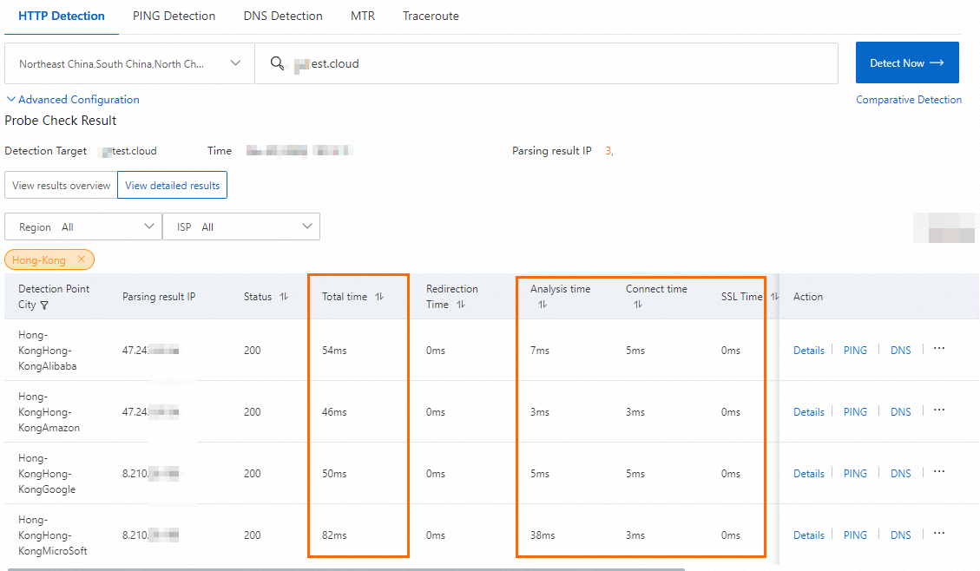Select the 38ms analysis time cell

coord(543,535)
